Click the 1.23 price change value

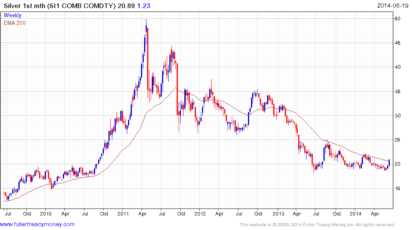144,6
